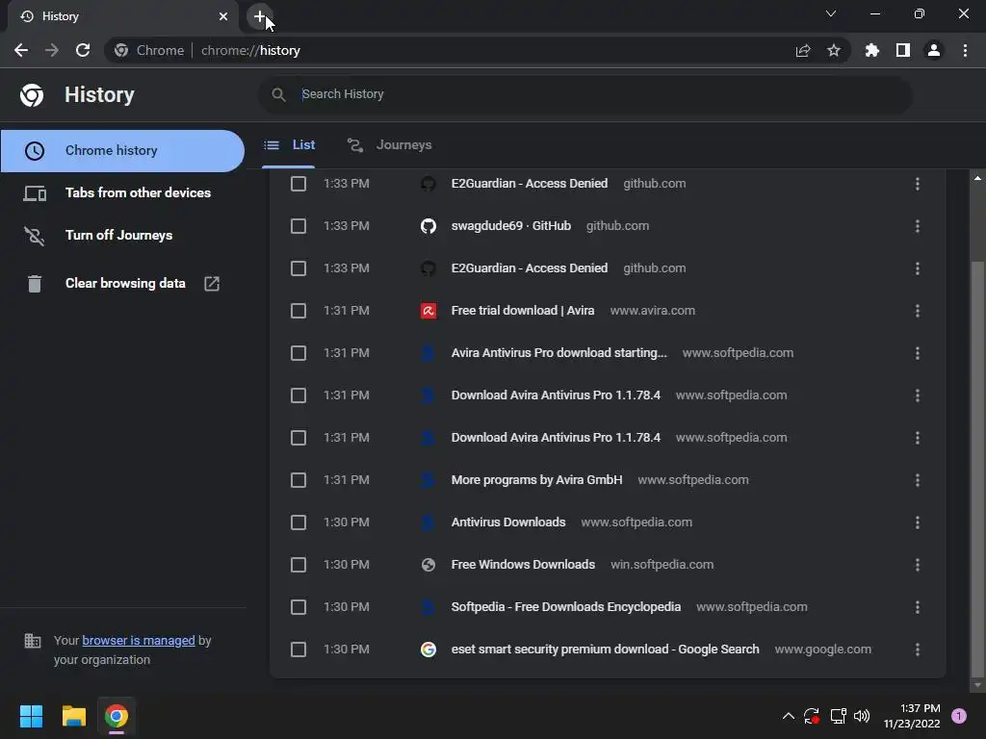
Task: Open eset smart security premium download search link
Action: [x=605, y=650]
